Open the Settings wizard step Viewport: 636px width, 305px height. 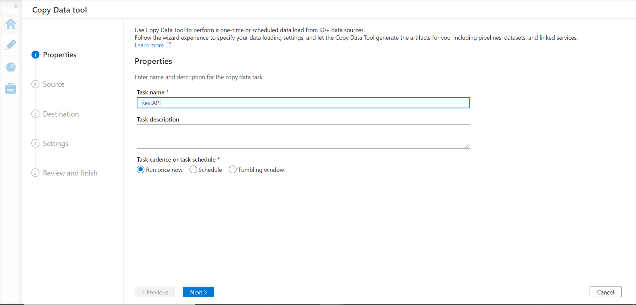pos(56,143)
